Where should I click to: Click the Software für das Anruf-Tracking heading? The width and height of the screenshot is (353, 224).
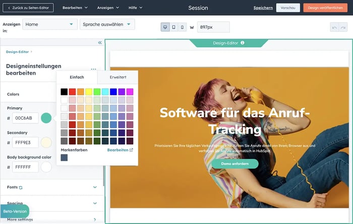click(x=235, y=121)
